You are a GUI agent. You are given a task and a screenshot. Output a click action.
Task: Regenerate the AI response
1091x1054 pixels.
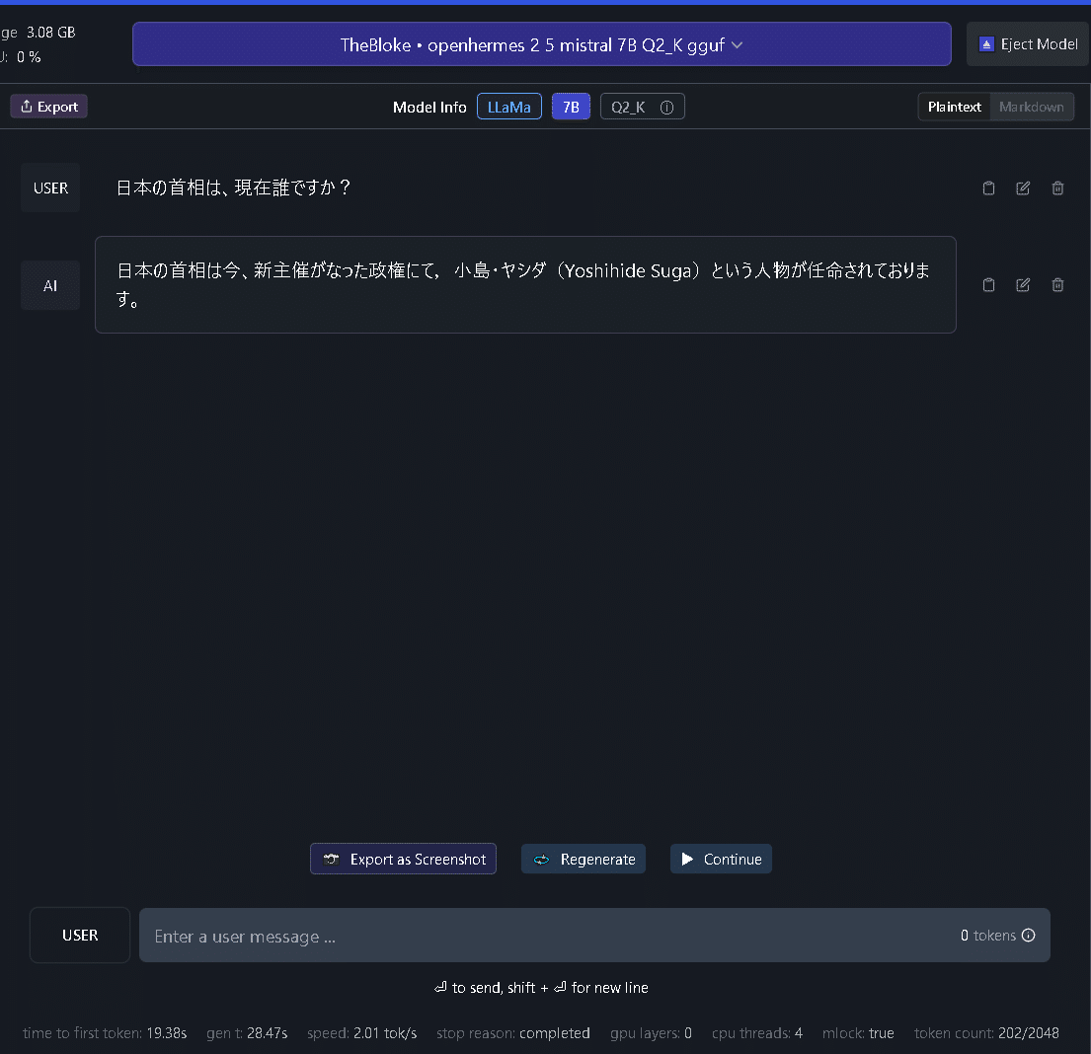point(584,860)
